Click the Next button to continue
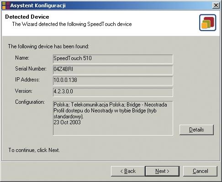The width and height of the screenshot is (222, 182). 162,171
